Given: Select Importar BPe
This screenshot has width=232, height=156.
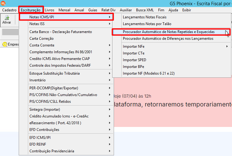Looking at the screenshot, I should point(172,67).
